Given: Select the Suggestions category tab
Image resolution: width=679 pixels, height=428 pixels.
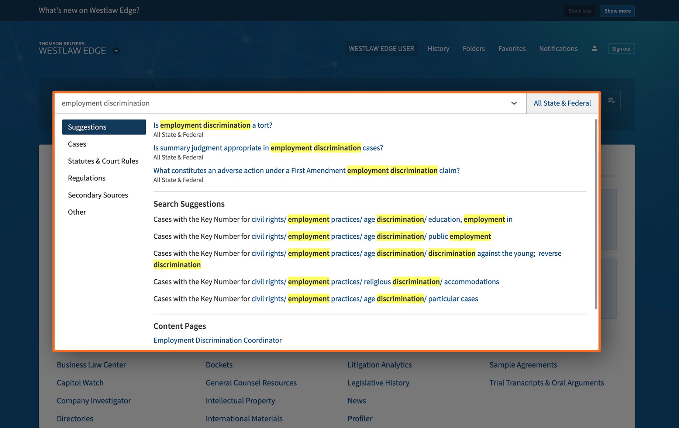Looking at the screenshot, I should pos(104,127).
